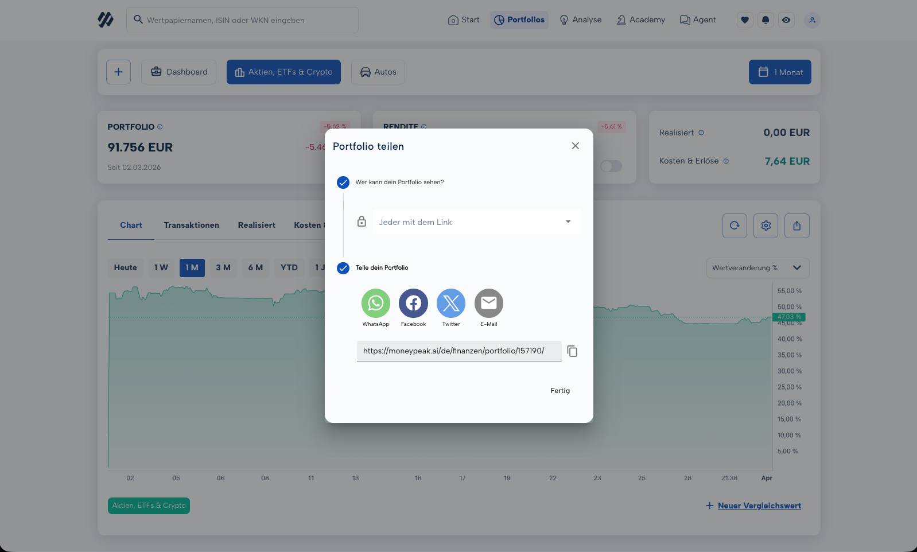917x552 pixels.
Task: Select the Aktien, ETFs & Crypto tab
Action: pyautogui.click(x=283, y=72)
